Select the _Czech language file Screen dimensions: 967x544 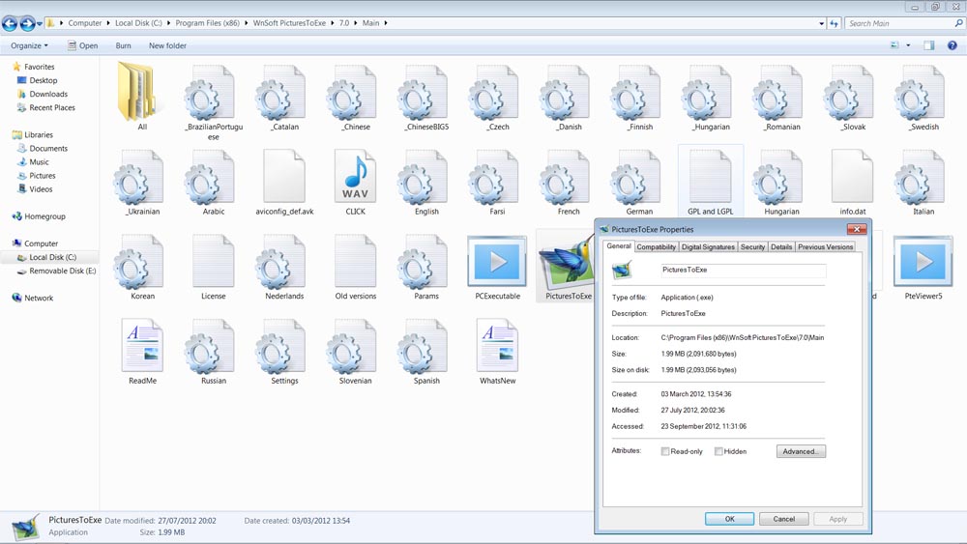click(494, 93)
